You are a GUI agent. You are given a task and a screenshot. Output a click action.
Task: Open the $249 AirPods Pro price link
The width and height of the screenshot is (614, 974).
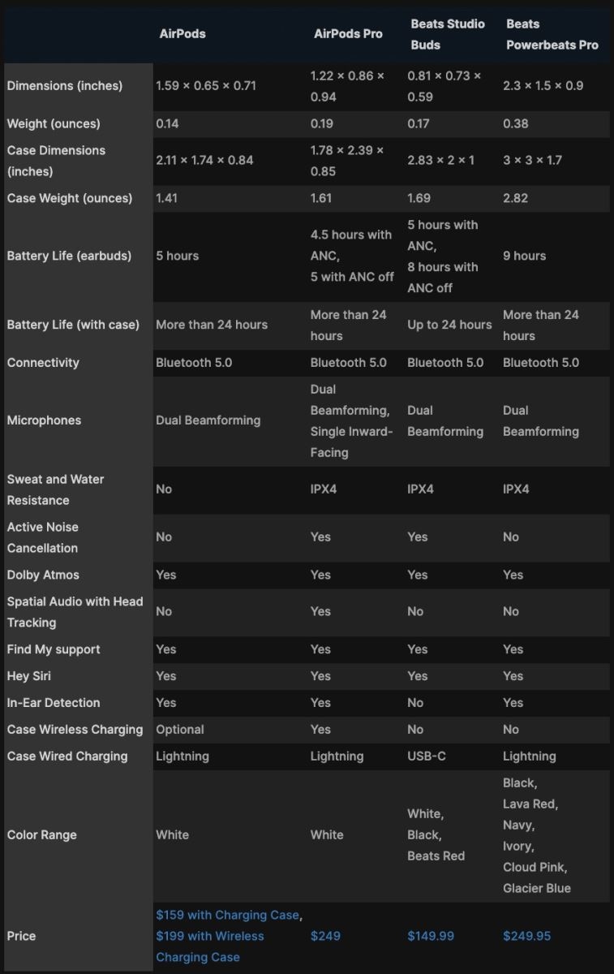(x=325, y=936)
